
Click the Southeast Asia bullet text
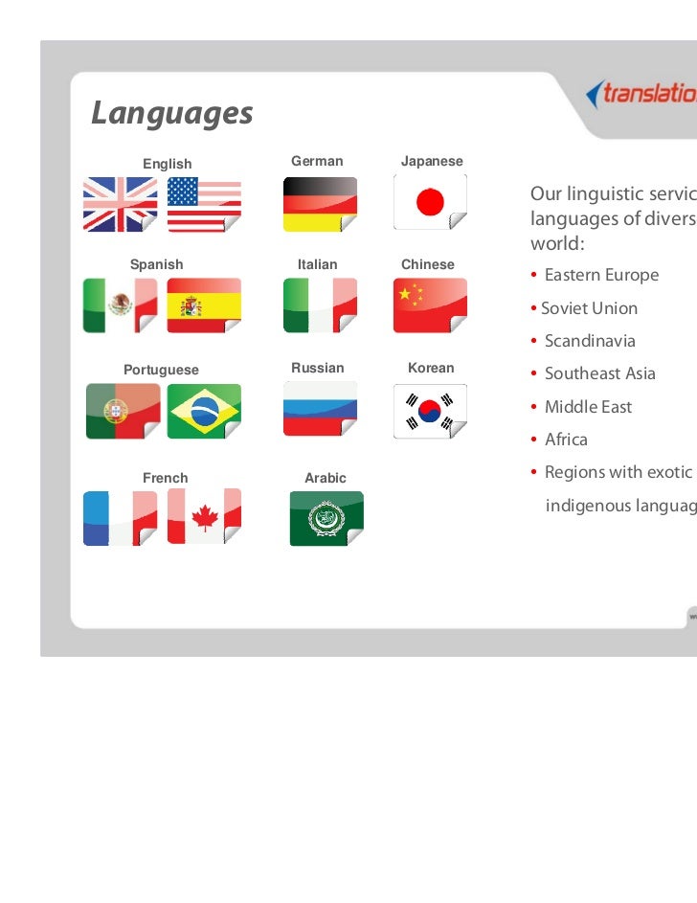pyautogui.click(x=599, y=373)
